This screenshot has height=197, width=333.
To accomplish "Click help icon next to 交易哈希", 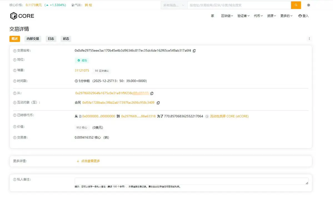I will (15, 51).
